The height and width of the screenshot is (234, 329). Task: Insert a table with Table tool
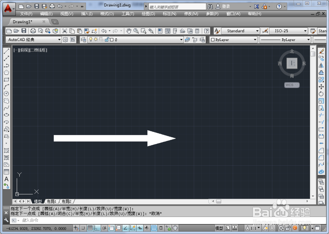[7, 172]
